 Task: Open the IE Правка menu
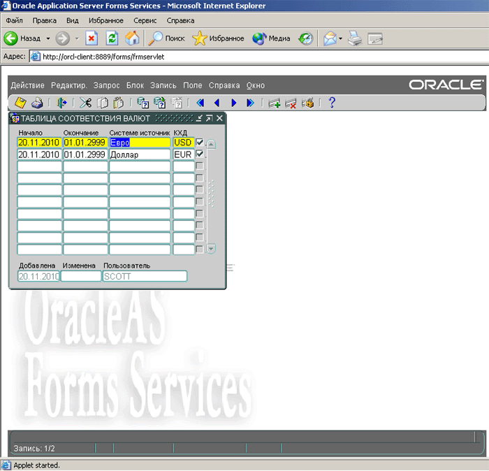point(44,20)
